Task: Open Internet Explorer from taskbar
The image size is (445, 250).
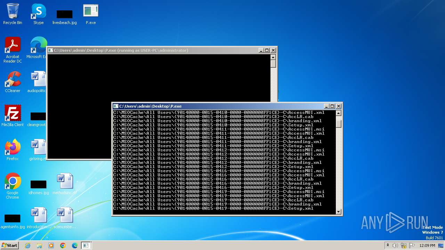Action: (27, 245)
